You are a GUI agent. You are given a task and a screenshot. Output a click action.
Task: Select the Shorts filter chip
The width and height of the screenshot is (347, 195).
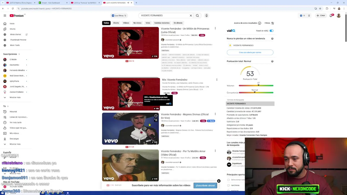click(x=116, y=23)
